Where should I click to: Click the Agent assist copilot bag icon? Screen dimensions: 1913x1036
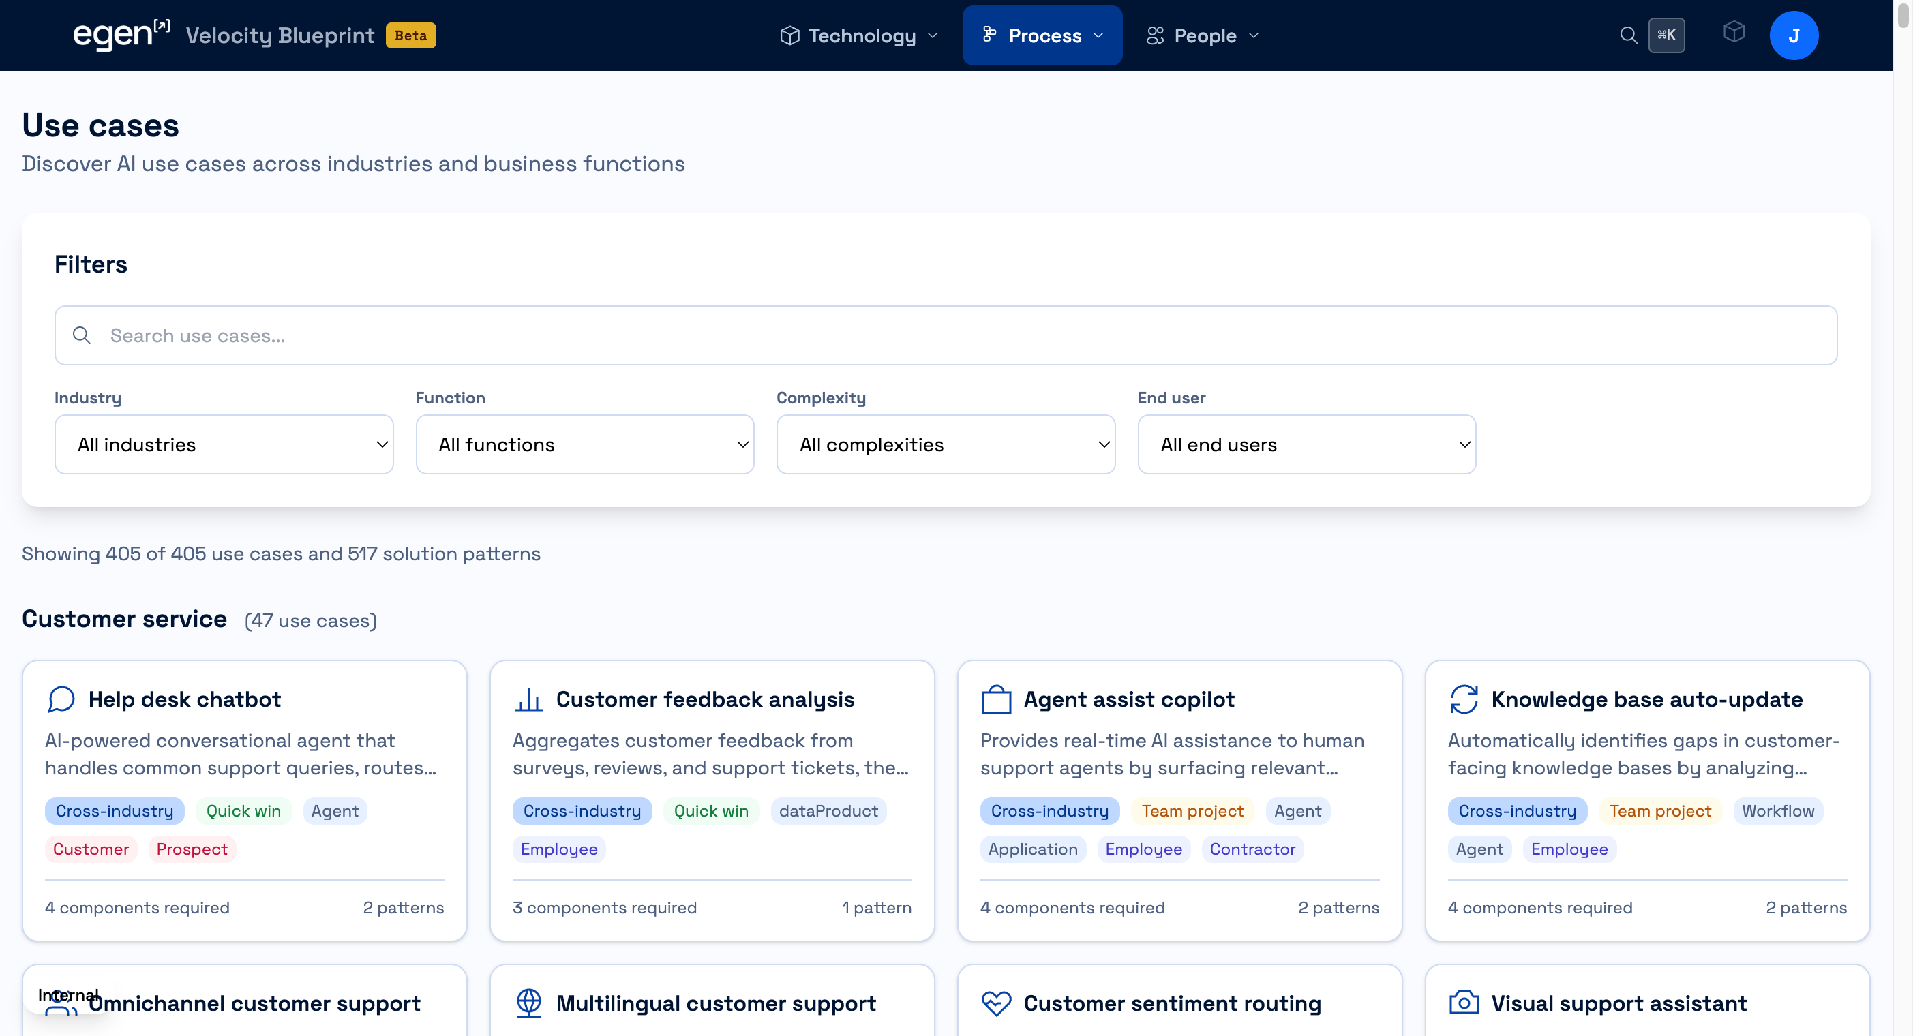(x=996, y=699)
